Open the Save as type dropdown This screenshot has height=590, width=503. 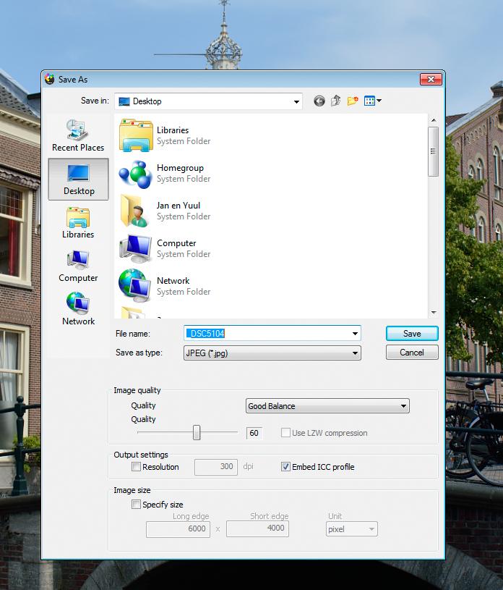point(272,353)
